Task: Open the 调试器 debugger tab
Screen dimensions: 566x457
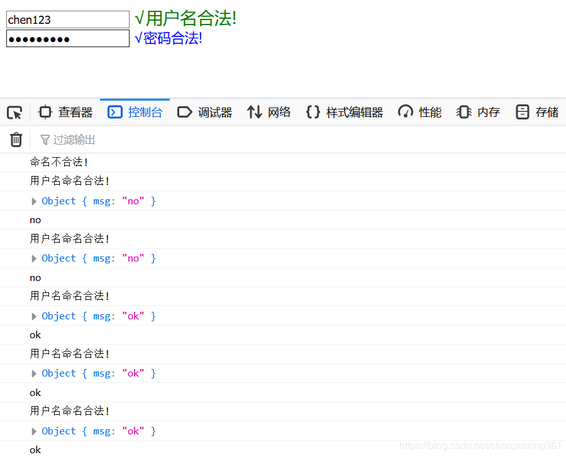Action: coord(205,113)
